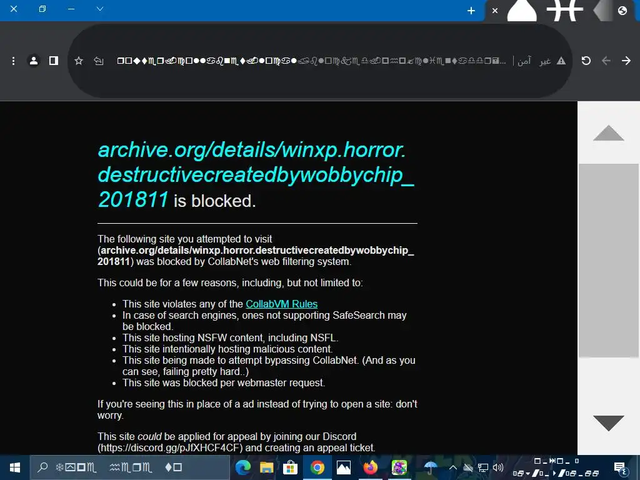Expand hidden system tray icons

453,467
